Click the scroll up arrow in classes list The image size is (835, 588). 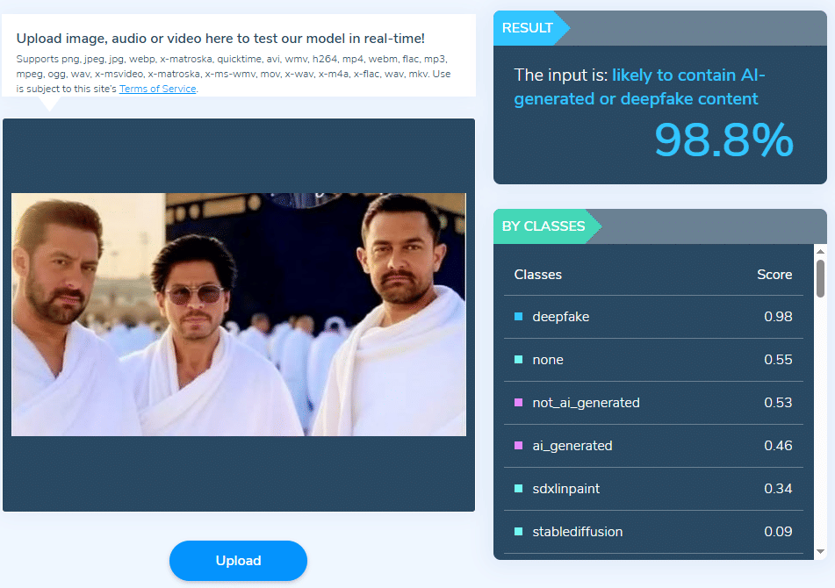pyautogui.click(x=820, y=251)
